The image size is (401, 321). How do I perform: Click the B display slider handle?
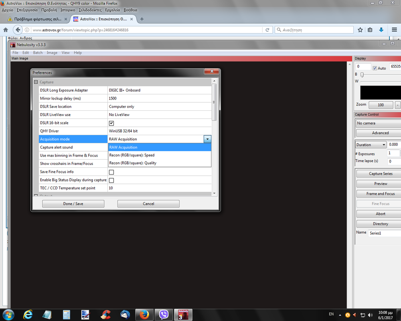(x=362, y=75)
